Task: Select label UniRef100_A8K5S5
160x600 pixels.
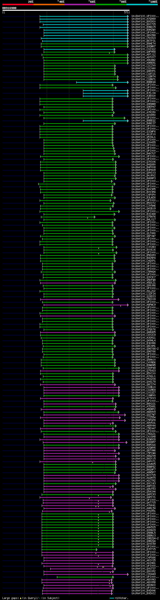Action: 143,527
